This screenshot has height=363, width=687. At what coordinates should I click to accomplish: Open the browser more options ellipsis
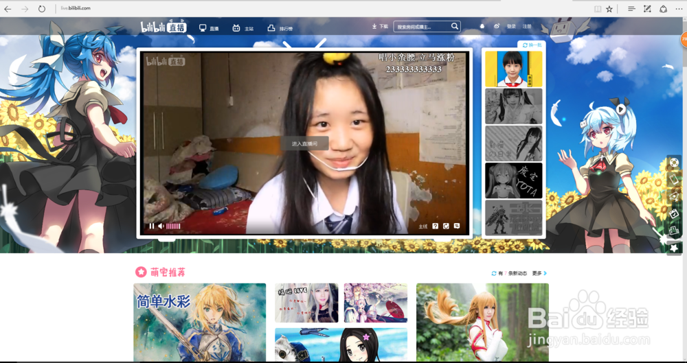(x=679, y=9)
